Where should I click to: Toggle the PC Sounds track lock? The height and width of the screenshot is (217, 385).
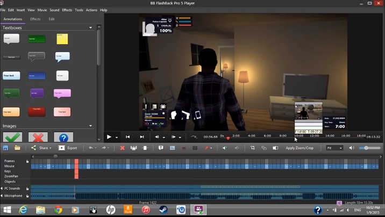click(x=27, y=189)
